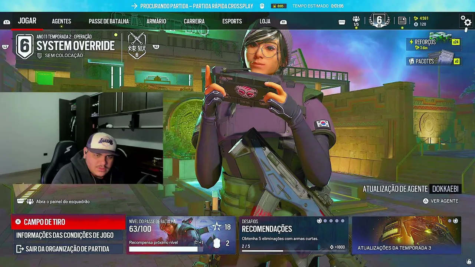Screen dimensions: 475x267
Task: Open the ESPORTS tab
Action: [x=232, y=22]
